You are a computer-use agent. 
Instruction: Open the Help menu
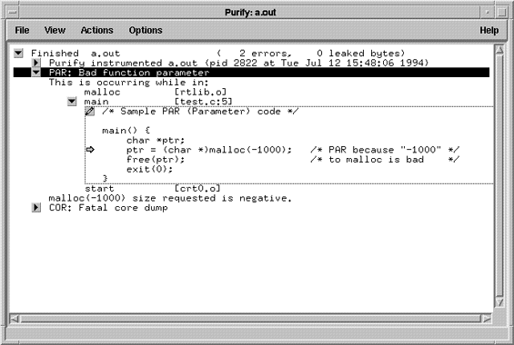coord(489,30)
